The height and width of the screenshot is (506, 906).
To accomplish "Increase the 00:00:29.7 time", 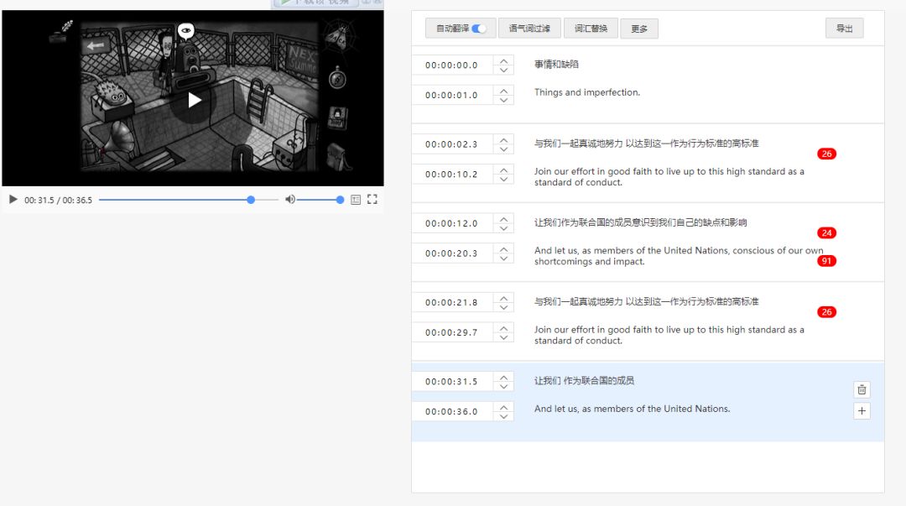I will coord(504,328).
